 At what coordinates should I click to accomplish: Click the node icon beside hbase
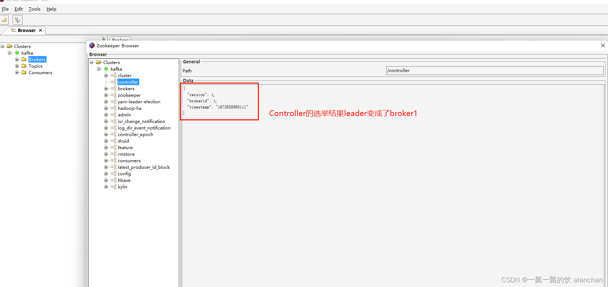tap(113, 180)
